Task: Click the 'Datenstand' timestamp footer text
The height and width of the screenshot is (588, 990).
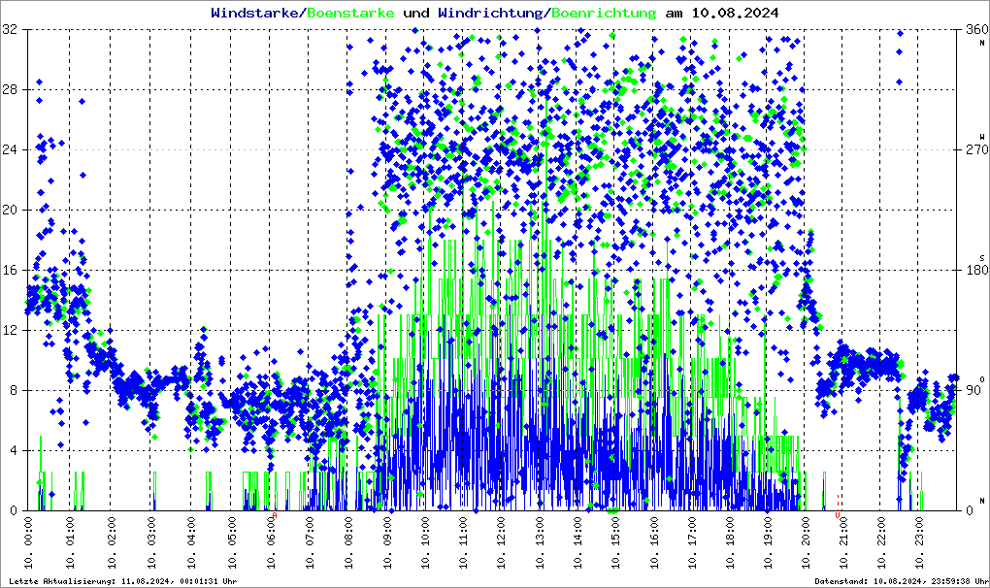Action: pyautogui.click(x=903, y=580)
